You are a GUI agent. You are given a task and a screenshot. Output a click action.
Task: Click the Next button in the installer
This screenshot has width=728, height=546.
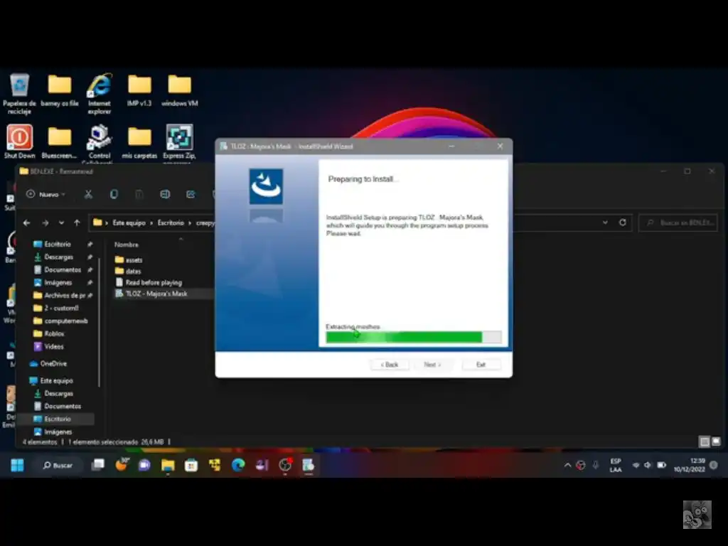[x=432, y=365]
